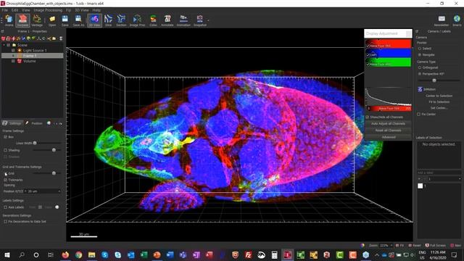Click the delete object trash icon
464x261 pixels.
coord(61,38)
